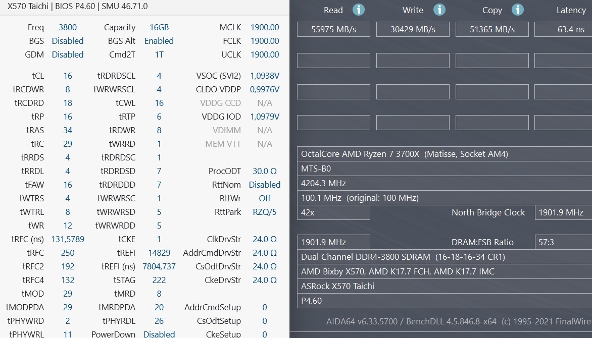Click the DRAM:FSB Ratio 57:3 field

[563, 242]
